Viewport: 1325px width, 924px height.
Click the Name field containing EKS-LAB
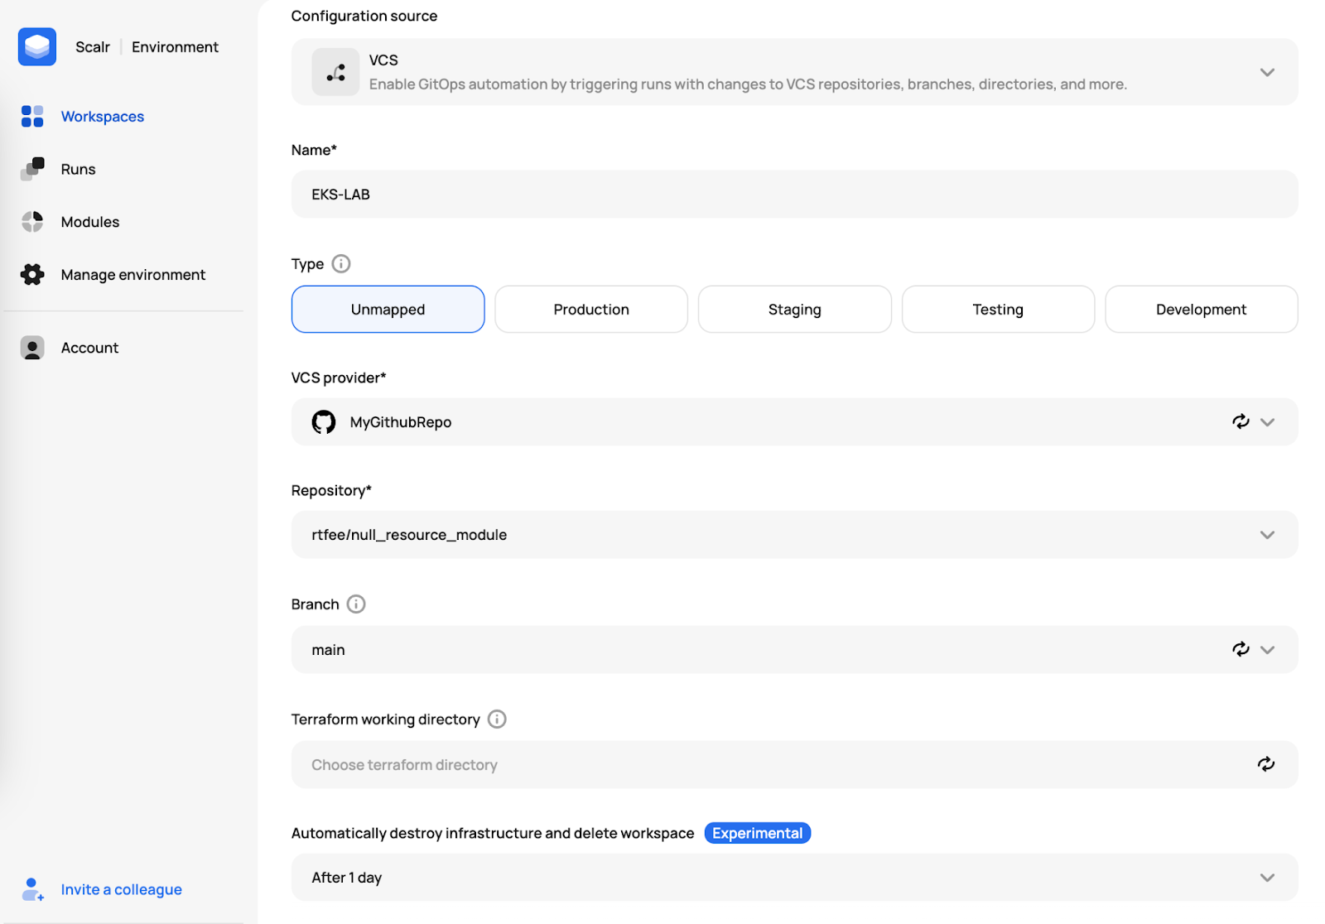coord(795,195)
